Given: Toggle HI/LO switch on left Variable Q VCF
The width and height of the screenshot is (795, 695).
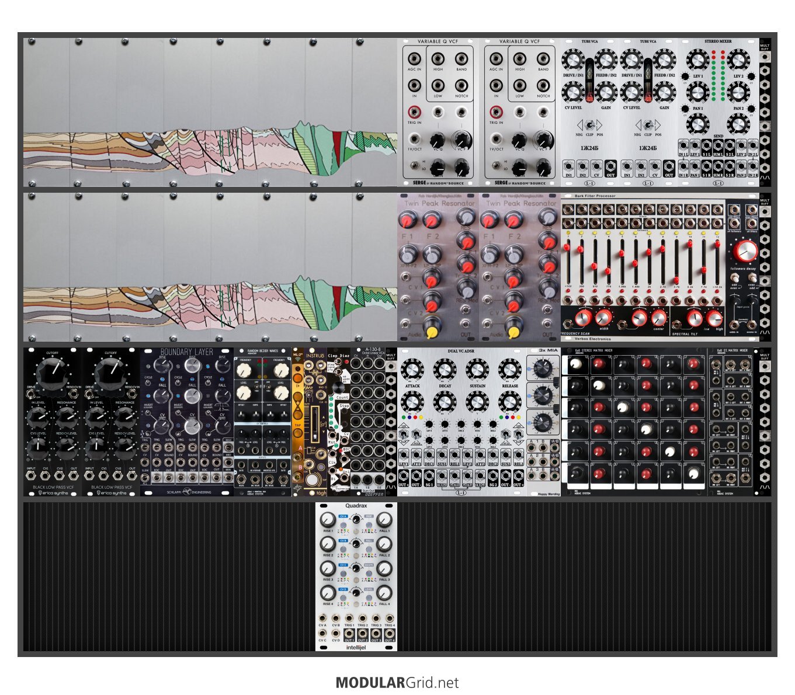Looking at the screenshot, I should pos(415,165).
